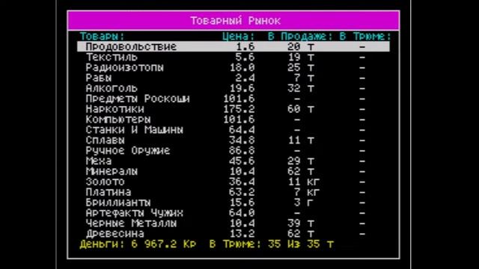479x269 pixels.
Task: Click the 175.2 price value
Action: [239, 109]
